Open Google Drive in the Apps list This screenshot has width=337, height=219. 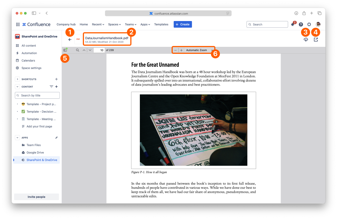click(35, 153)
